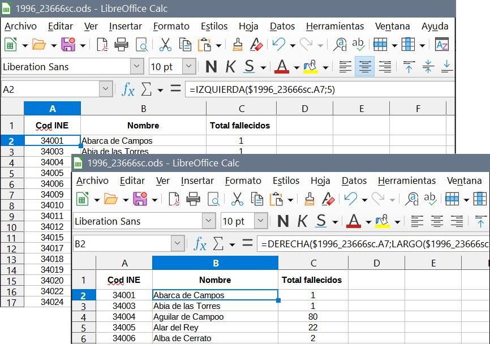Click the Print icon in the back window
This screenshot has height=344, width=490.
point(121,45)
